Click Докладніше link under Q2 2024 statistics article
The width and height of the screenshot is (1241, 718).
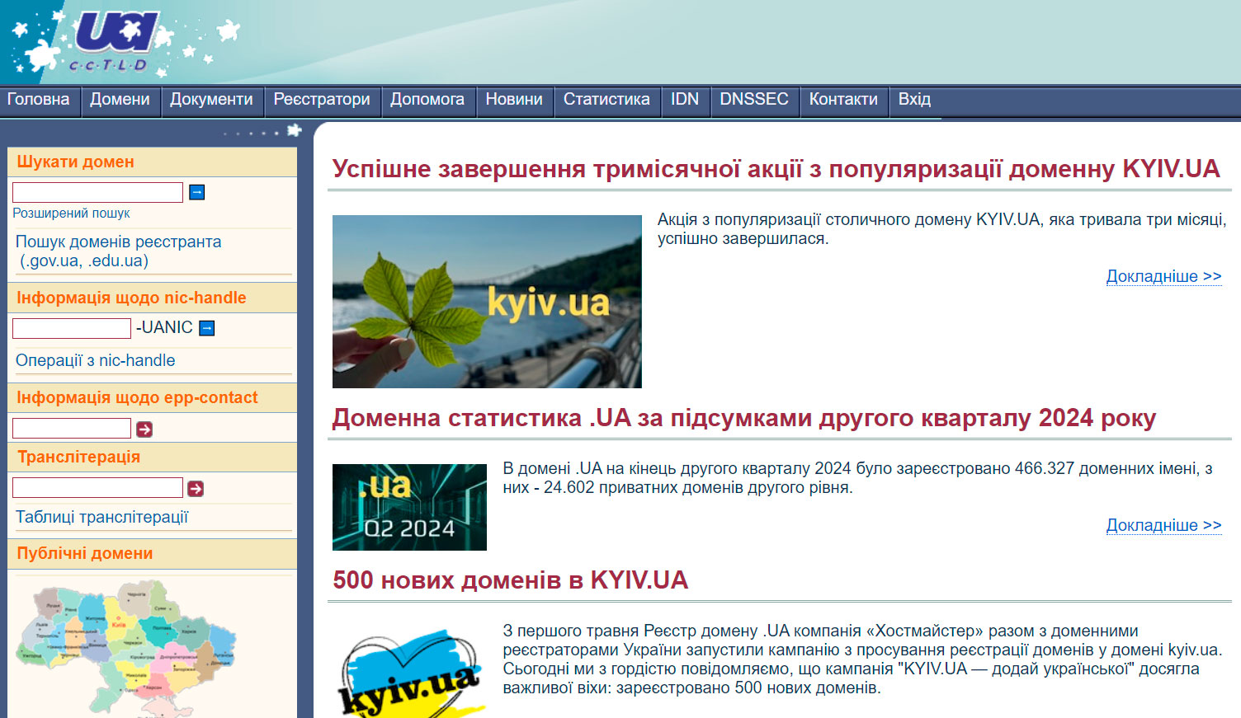1163,526
